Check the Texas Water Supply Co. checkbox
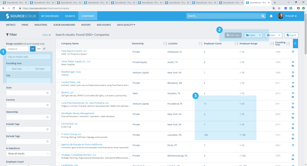The width and height of the screenshot is (307, 166). (x=58, y=61)
